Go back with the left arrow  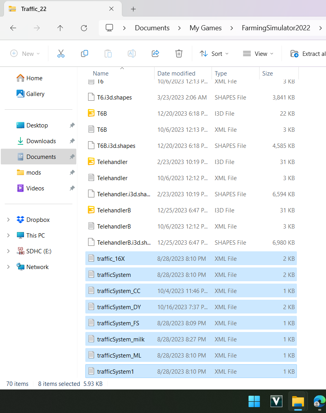click(13, 28)
